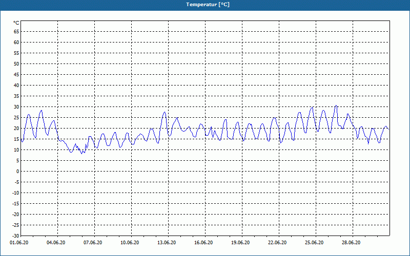Click the highest temperature peak above 30°C

336,105
